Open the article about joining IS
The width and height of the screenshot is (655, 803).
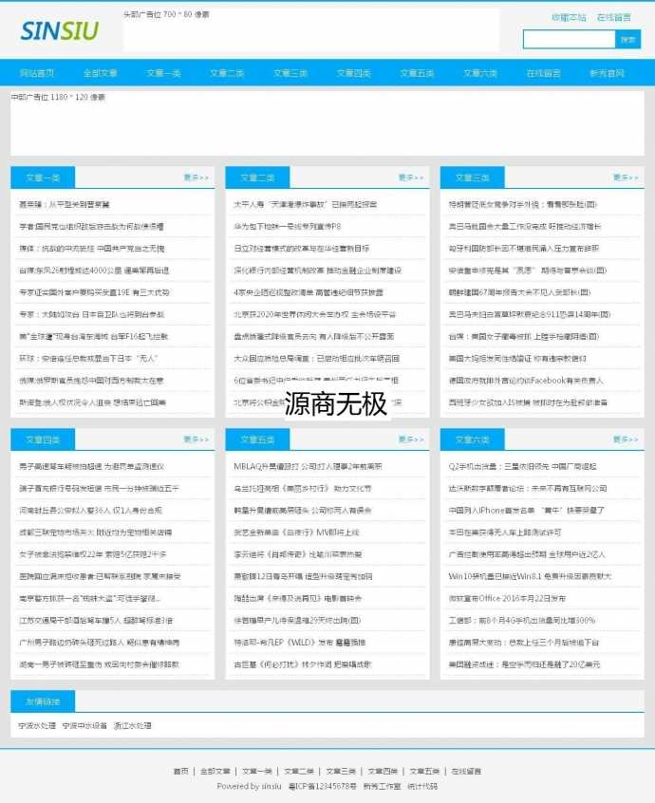pyautogui.click(x=528, y=402)
